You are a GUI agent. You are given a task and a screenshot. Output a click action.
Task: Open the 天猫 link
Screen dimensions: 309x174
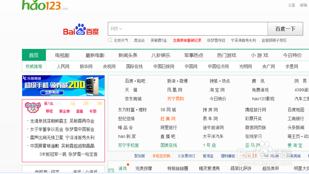click(131, 90)
